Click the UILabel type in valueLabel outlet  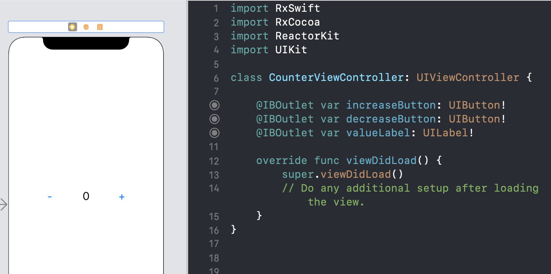click(445, 133)
